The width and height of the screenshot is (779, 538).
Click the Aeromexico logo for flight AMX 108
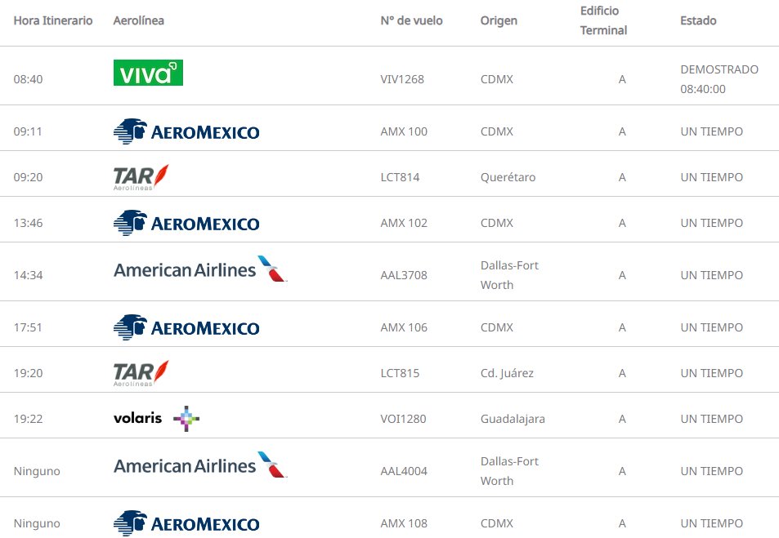(186, 523)
